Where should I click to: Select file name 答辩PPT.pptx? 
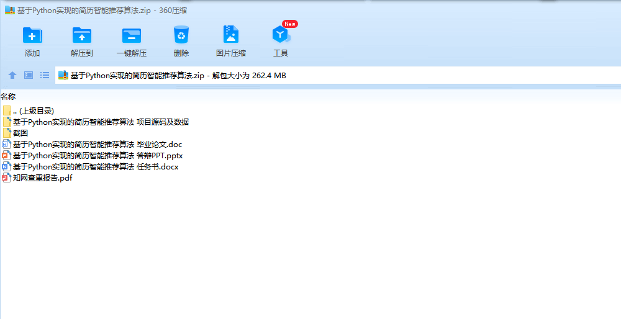(x=98, y=156)
